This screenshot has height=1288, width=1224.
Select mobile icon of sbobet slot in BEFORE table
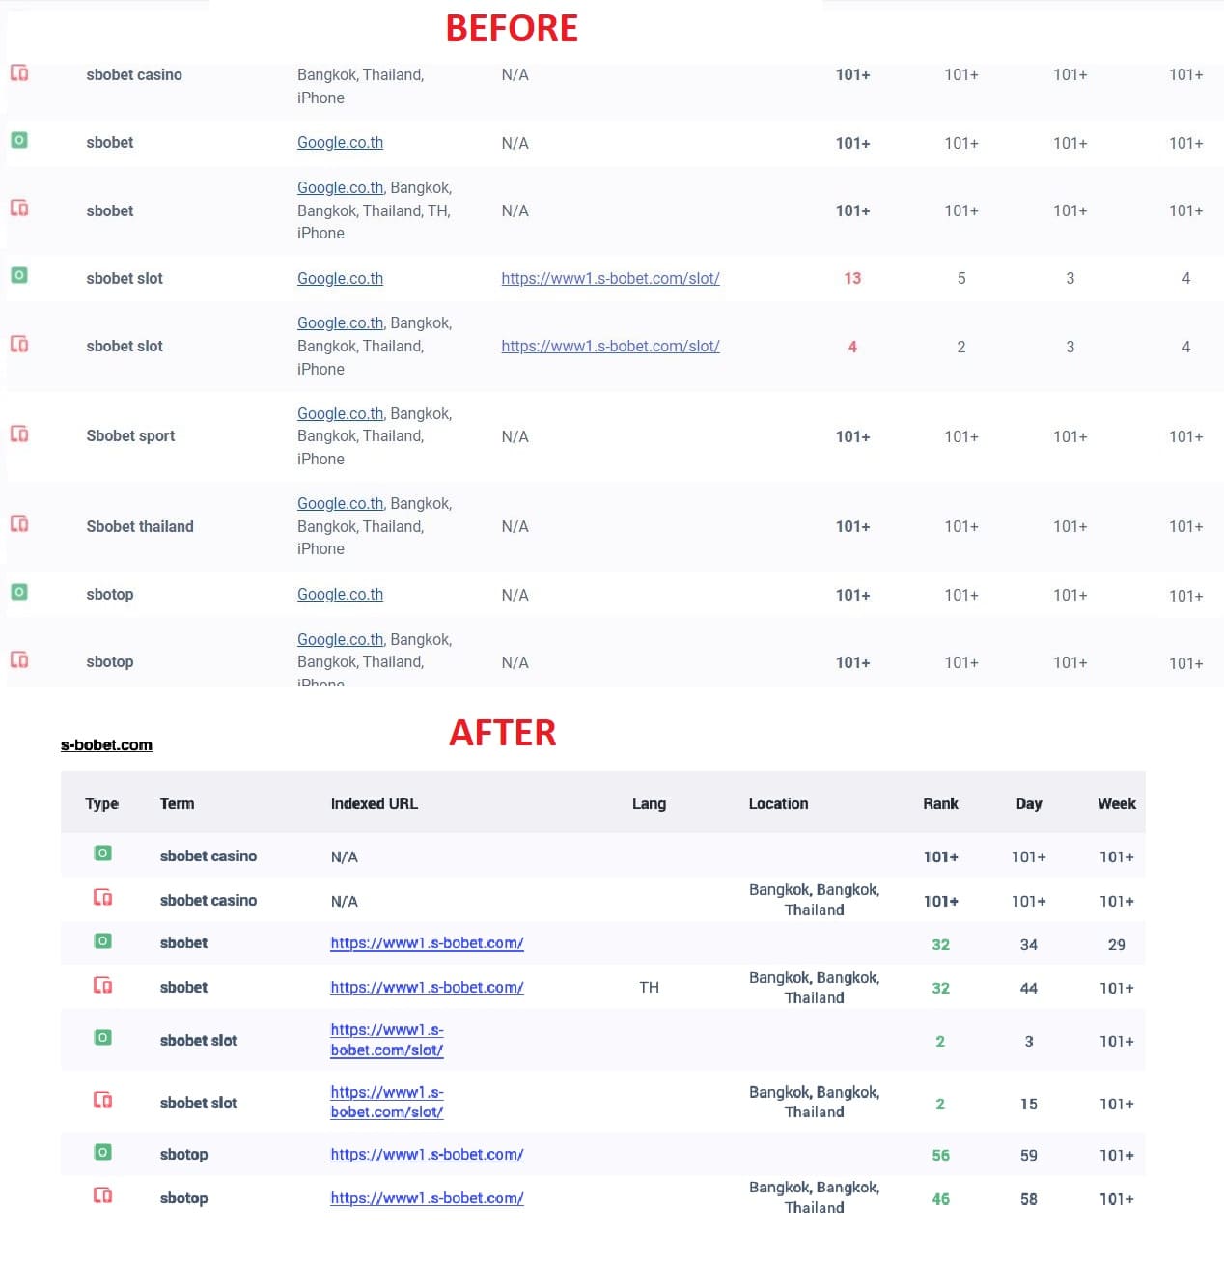pos(19,345)
